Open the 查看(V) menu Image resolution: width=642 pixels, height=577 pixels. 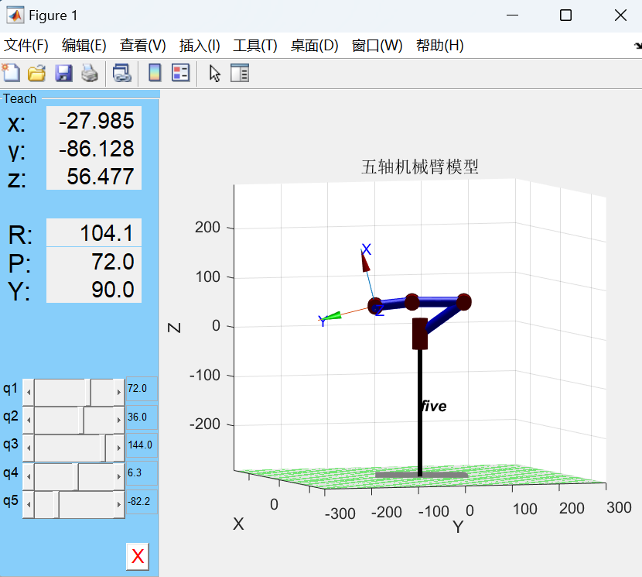[143, 46]
